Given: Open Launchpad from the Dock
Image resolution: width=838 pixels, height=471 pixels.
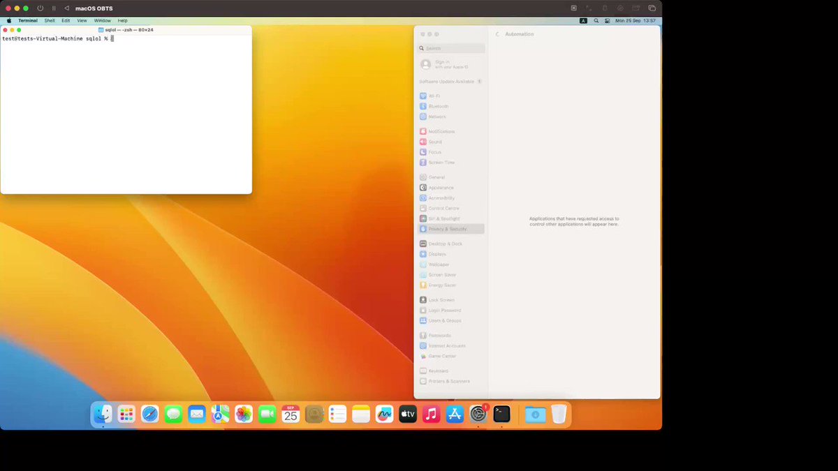Looking at the screenshot, I should tap(126, 414).
